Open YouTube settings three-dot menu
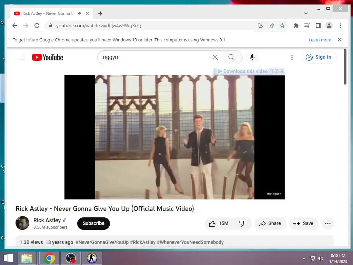Image resolution: width=353 pixels, height=265 pixels. click(x=292, y=57)
